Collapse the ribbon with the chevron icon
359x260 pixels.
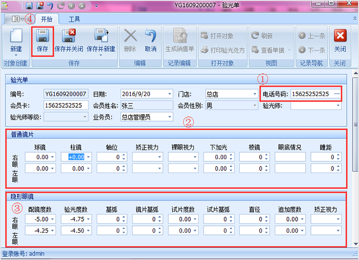[355, 19]
